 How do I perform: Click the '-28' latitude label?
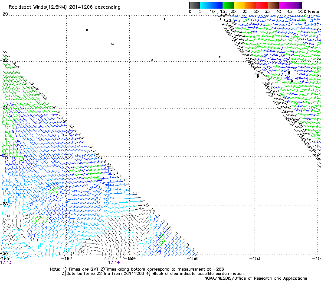4,204
